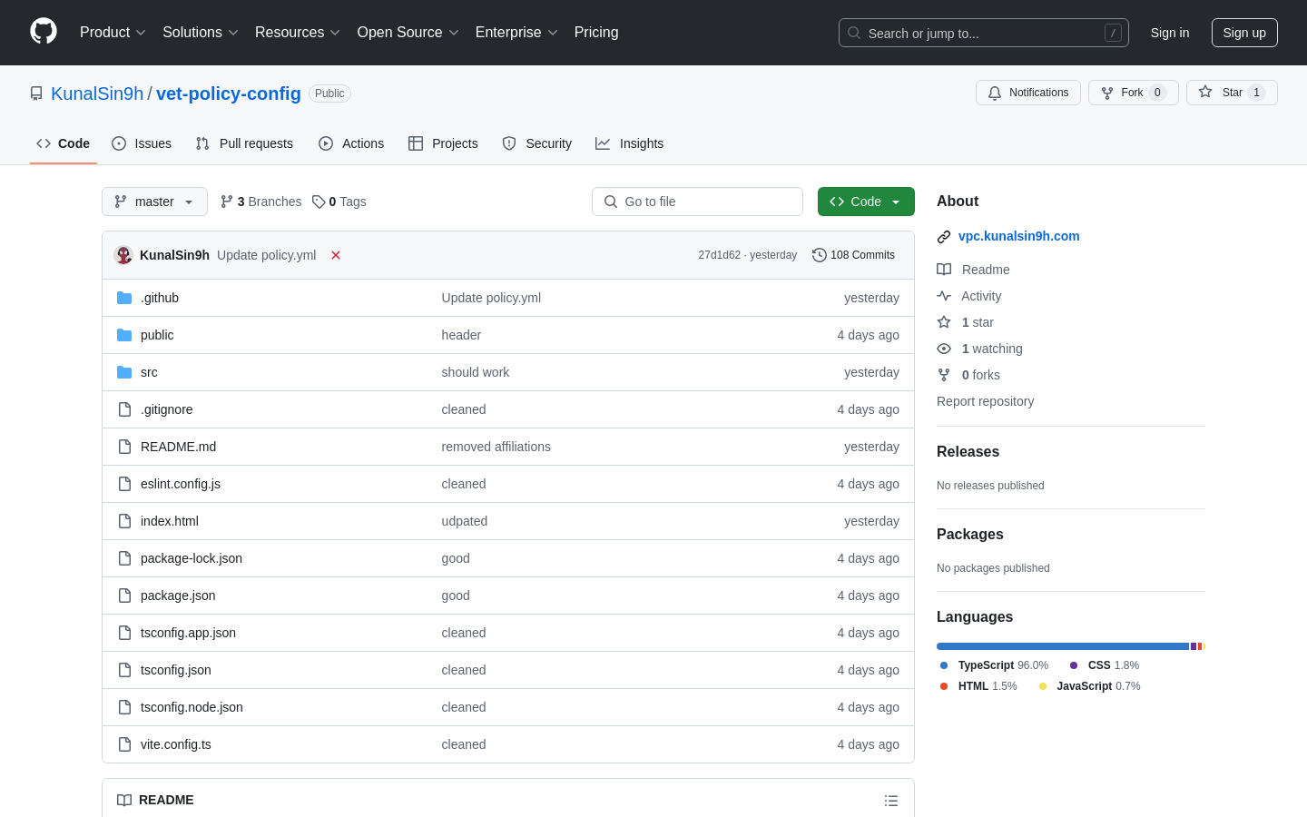Click the book icon in README header
This screenshot has width=1307, height=817.
coord(124,800)
